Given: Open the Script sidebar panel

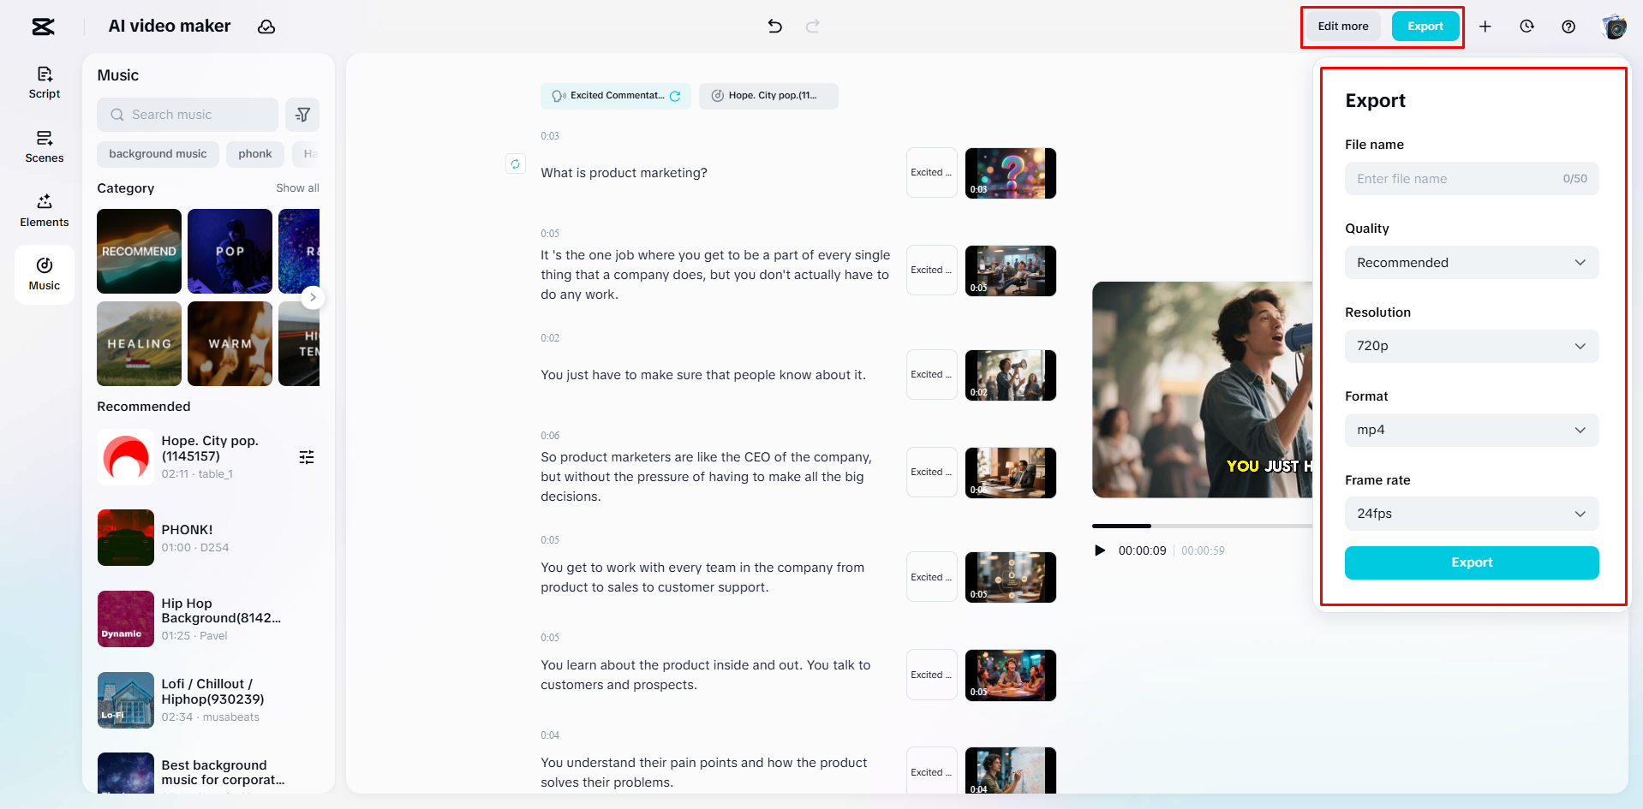Looking at the screenshot, I should point(45,83).
